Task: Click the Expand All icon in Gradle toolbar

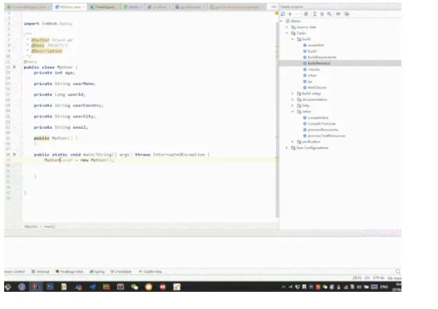Action: pos(315,14)
